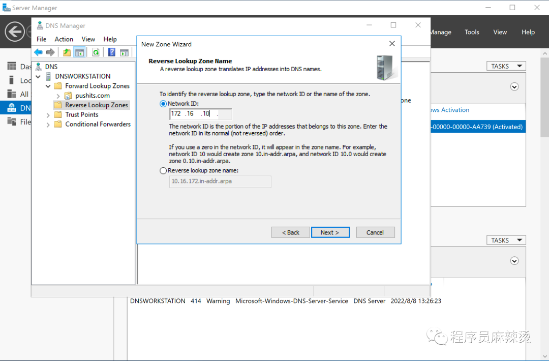Click the 2022/8/8 13:26:23 event timestamp
The height and width of the screenshot is (361, 549).
click(416, 301)
